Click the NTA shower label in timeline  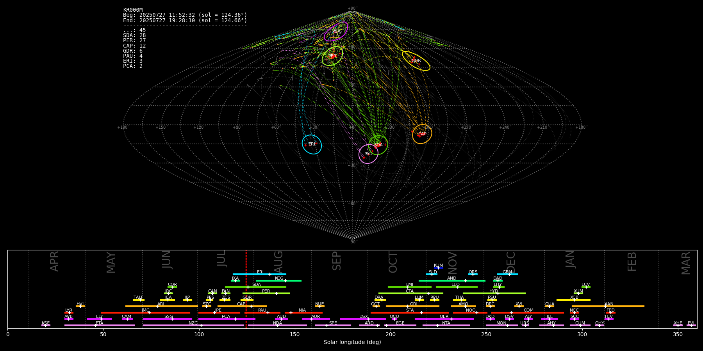[x=446, y=323]
